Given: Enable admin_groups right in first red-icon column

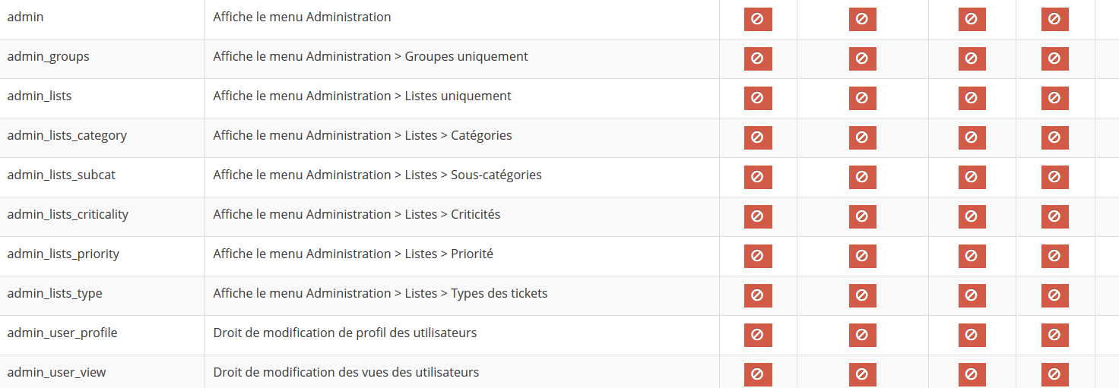Looking at the screenshot, I should (758, 58).
